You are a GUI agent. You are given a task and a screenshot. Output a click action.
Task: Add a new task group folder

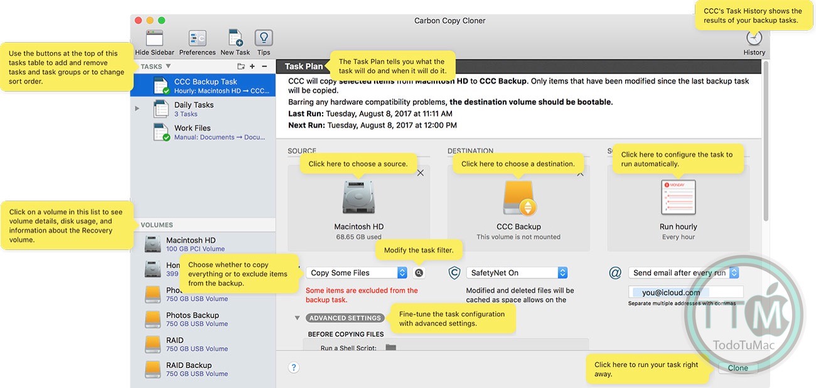tap(241, 66)
